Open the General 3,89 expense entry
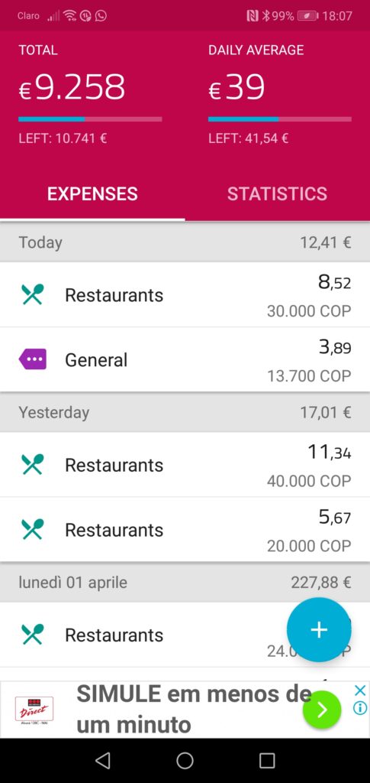This screenshot has height=783, width=370. tap(185, 359)
